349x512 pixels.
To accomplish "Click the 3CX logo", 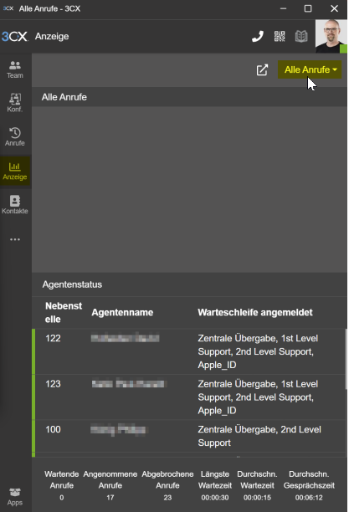I will click(14, 36).
